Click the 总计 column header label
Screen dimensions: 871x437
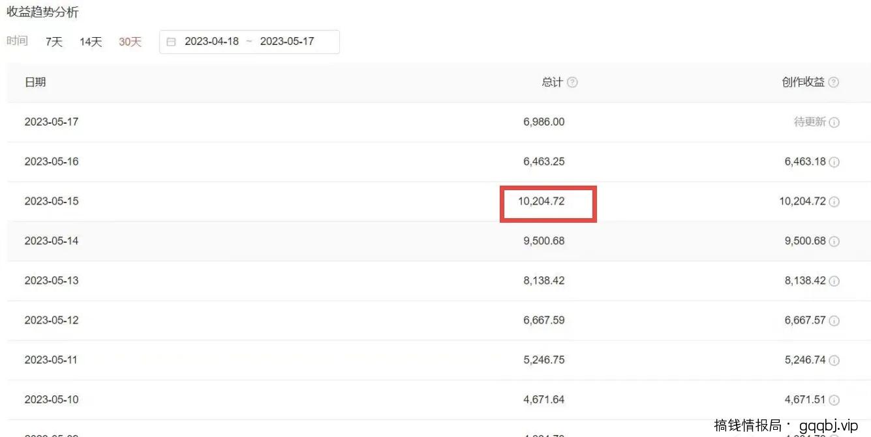552,82
